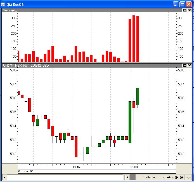194x182 pixels.
Task: Click the horizontal double-arrow fit-width icon
Action: coord(169,178)
